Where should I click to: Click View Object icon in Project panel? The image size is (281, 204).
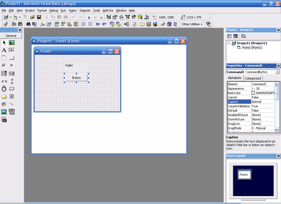pos(236,36)
